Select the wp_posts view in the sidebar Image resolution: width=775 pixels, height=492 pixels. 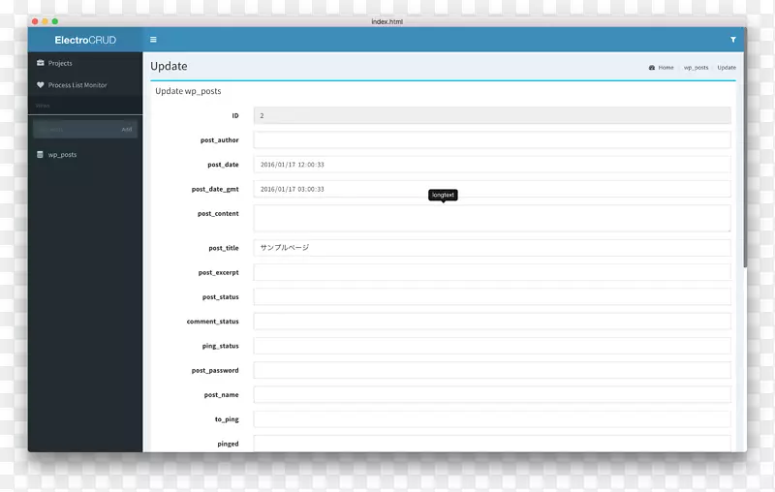pyautogui.click(x=62, y=155)
